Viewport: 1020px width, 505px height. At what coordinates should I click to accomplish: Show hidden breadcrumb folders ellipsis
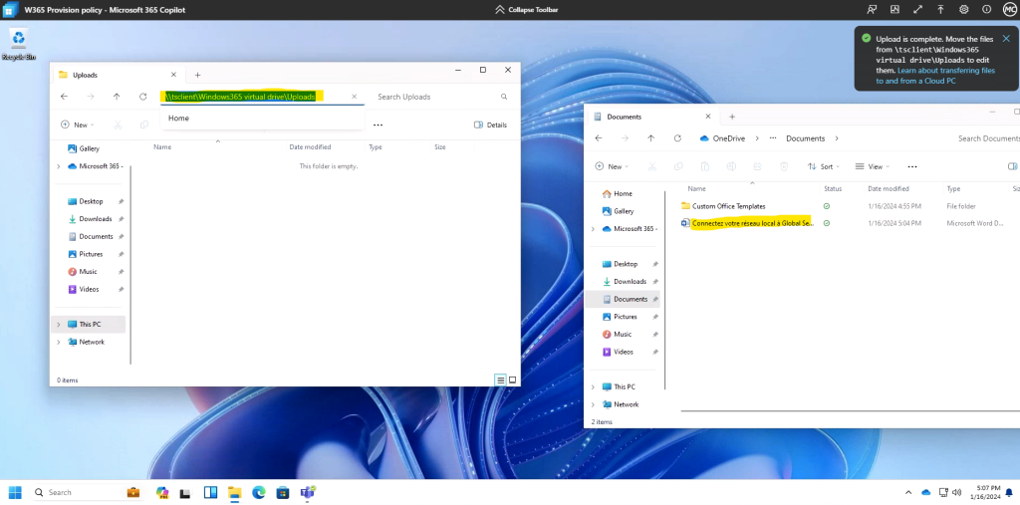(773, 138)
